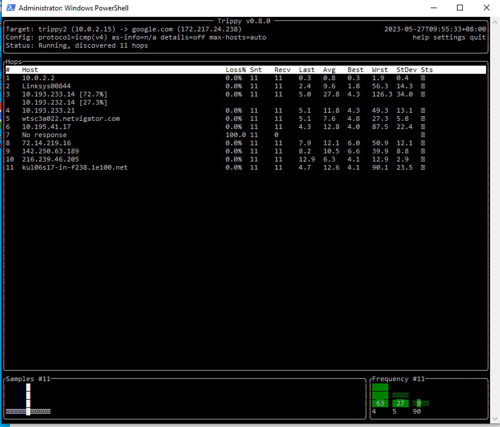The width and height of the screenshot is (500, 427).
Task: Click the Avg column header
Action: pyautogui.click(x=329, y=69)
